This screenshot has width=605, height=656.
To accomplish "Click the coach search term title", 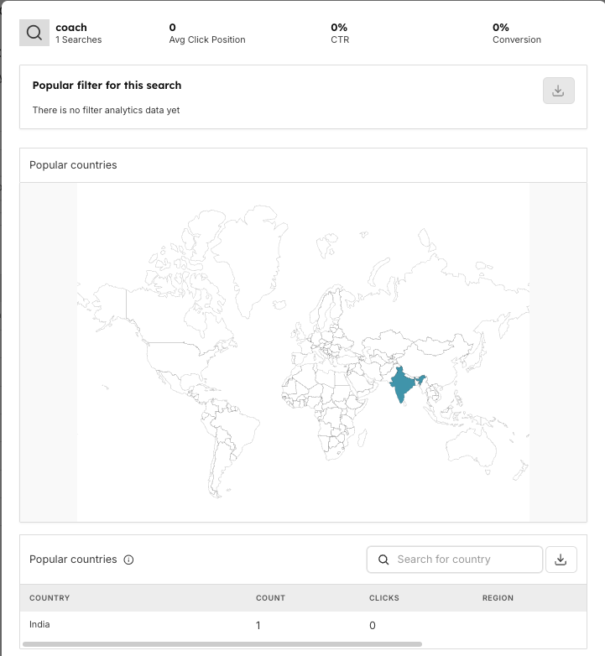I will pos(71,28).
